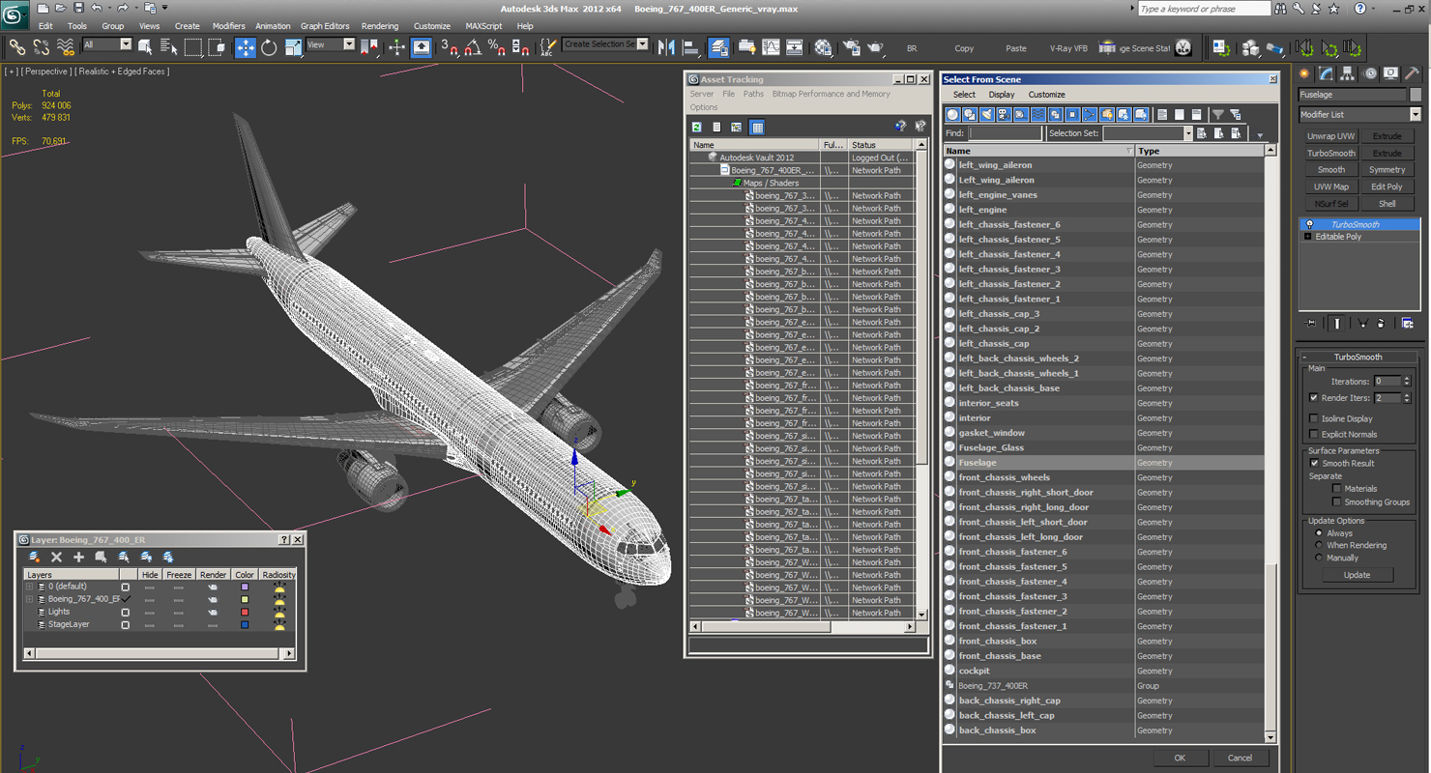
Task: Click the Mirror tool icon
Action: [x=667, y=46]
